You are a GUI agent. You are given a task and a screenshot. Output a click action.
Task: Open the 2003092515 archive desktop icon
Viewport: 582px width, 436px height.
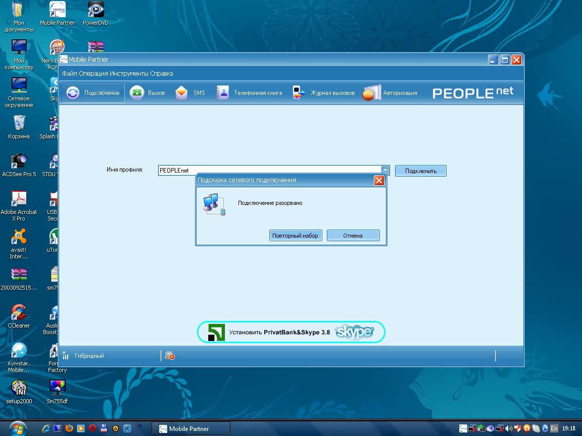[19, 279]
